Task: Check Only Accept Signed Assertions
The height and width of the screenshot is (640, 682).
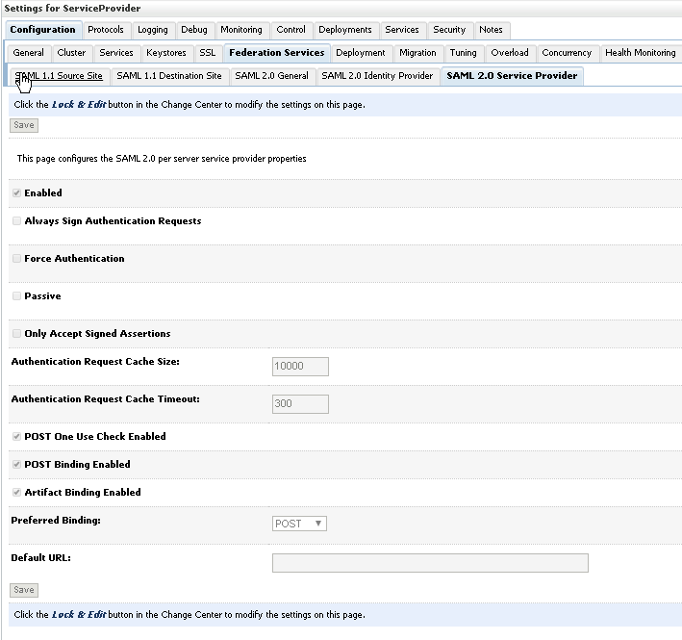Action: pyautogui.click(x=16, y=334)
